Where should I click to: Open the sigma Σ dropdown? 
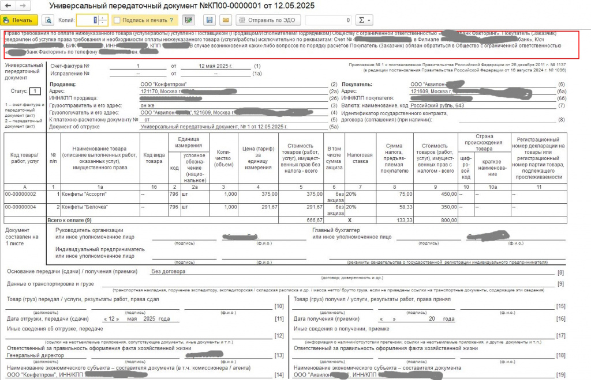364,20
